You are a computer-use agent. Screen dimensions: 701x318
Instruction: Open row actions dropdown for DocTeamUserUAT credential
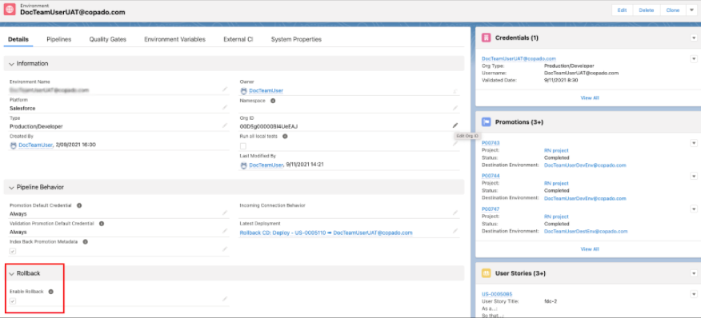click(694, 59)
